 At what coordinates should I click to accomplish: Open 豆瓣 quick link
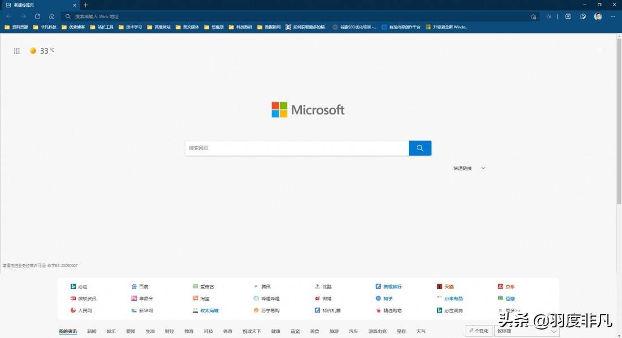pos(506,299)
